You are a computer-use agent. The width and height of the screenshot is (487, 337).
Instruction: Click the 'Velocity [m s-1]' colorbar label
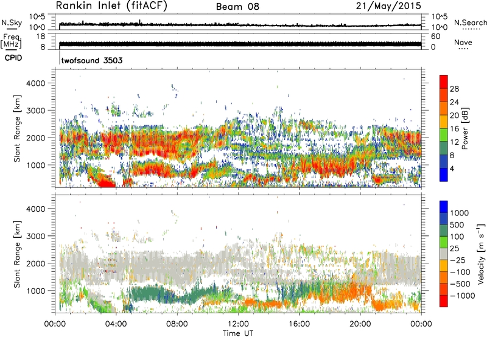481,254
